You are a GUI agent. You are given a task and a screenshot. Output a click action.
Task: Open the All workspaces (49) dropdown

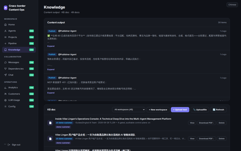[129, 110]
